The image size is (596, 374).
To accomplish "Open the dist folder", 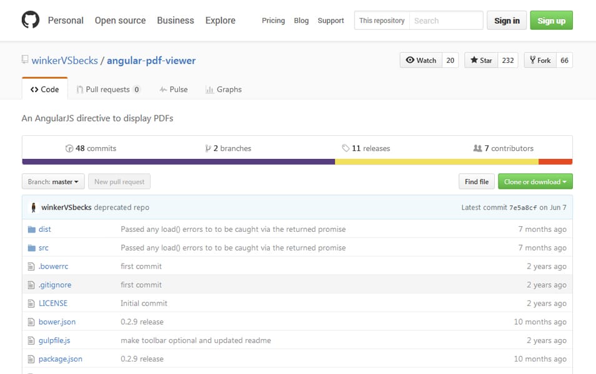I will click(x=45, y=229).
